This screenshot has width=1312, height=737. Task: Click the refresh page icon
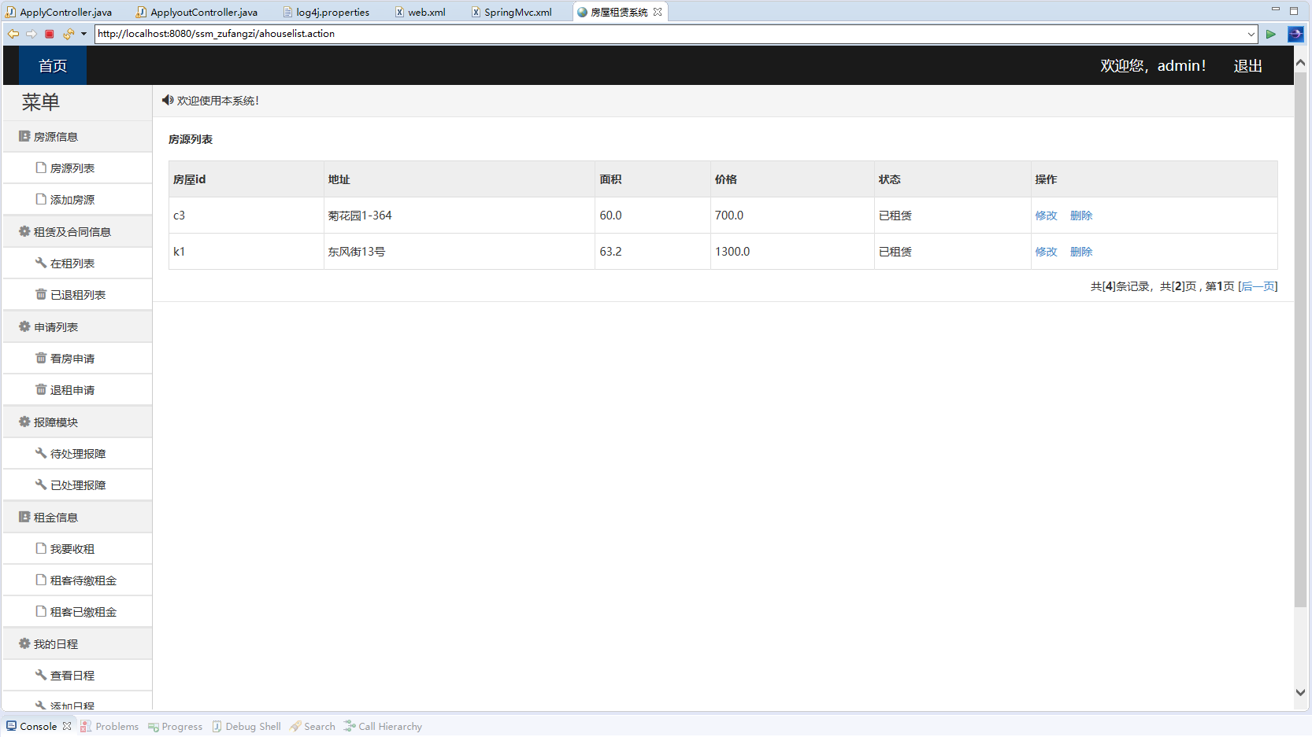[x=69, y=34]
